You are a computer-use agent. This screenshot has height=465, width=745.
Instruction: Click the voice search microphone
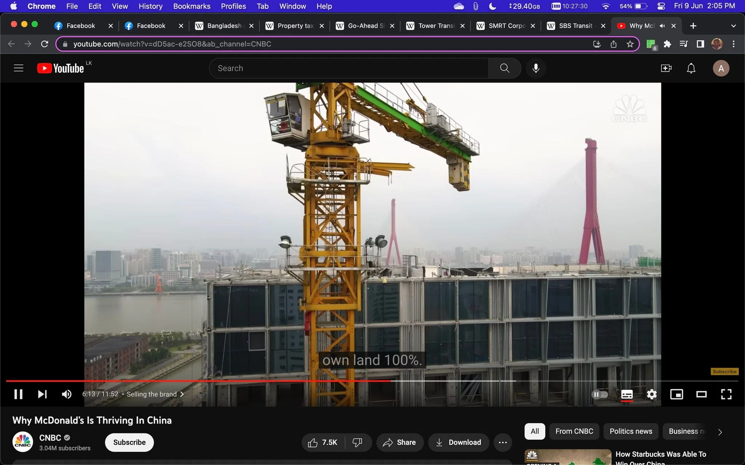[536, 68]
